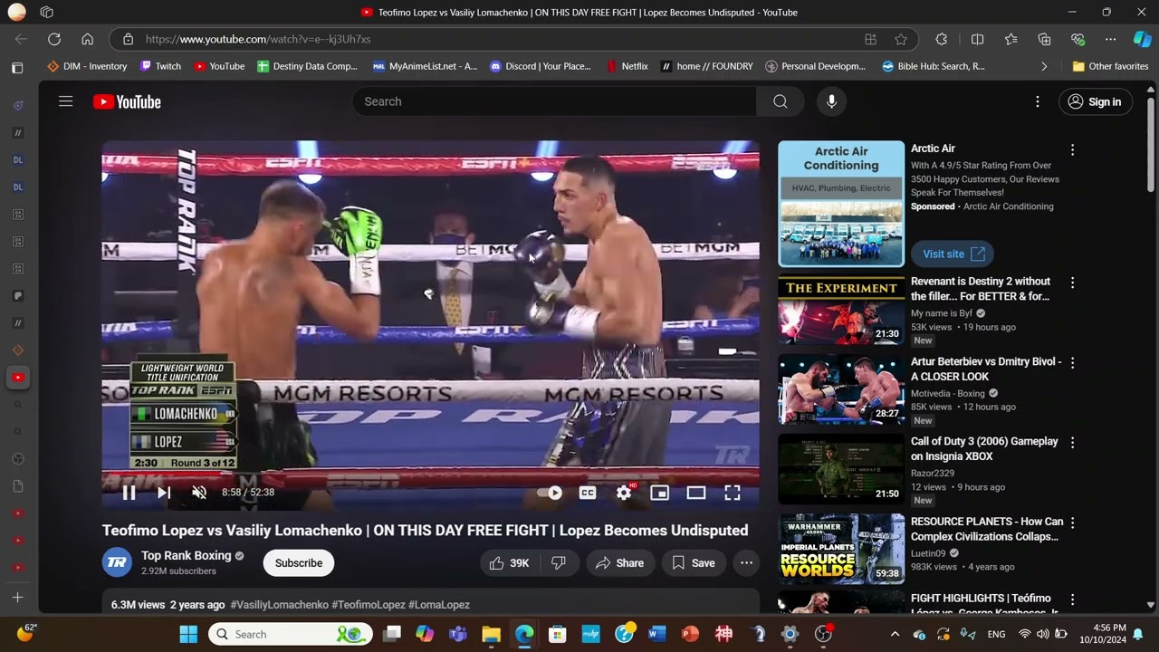Click the #VasiliyLomachenko hashtag
This screenshot has height=652, width=1159.
point(280,605)
